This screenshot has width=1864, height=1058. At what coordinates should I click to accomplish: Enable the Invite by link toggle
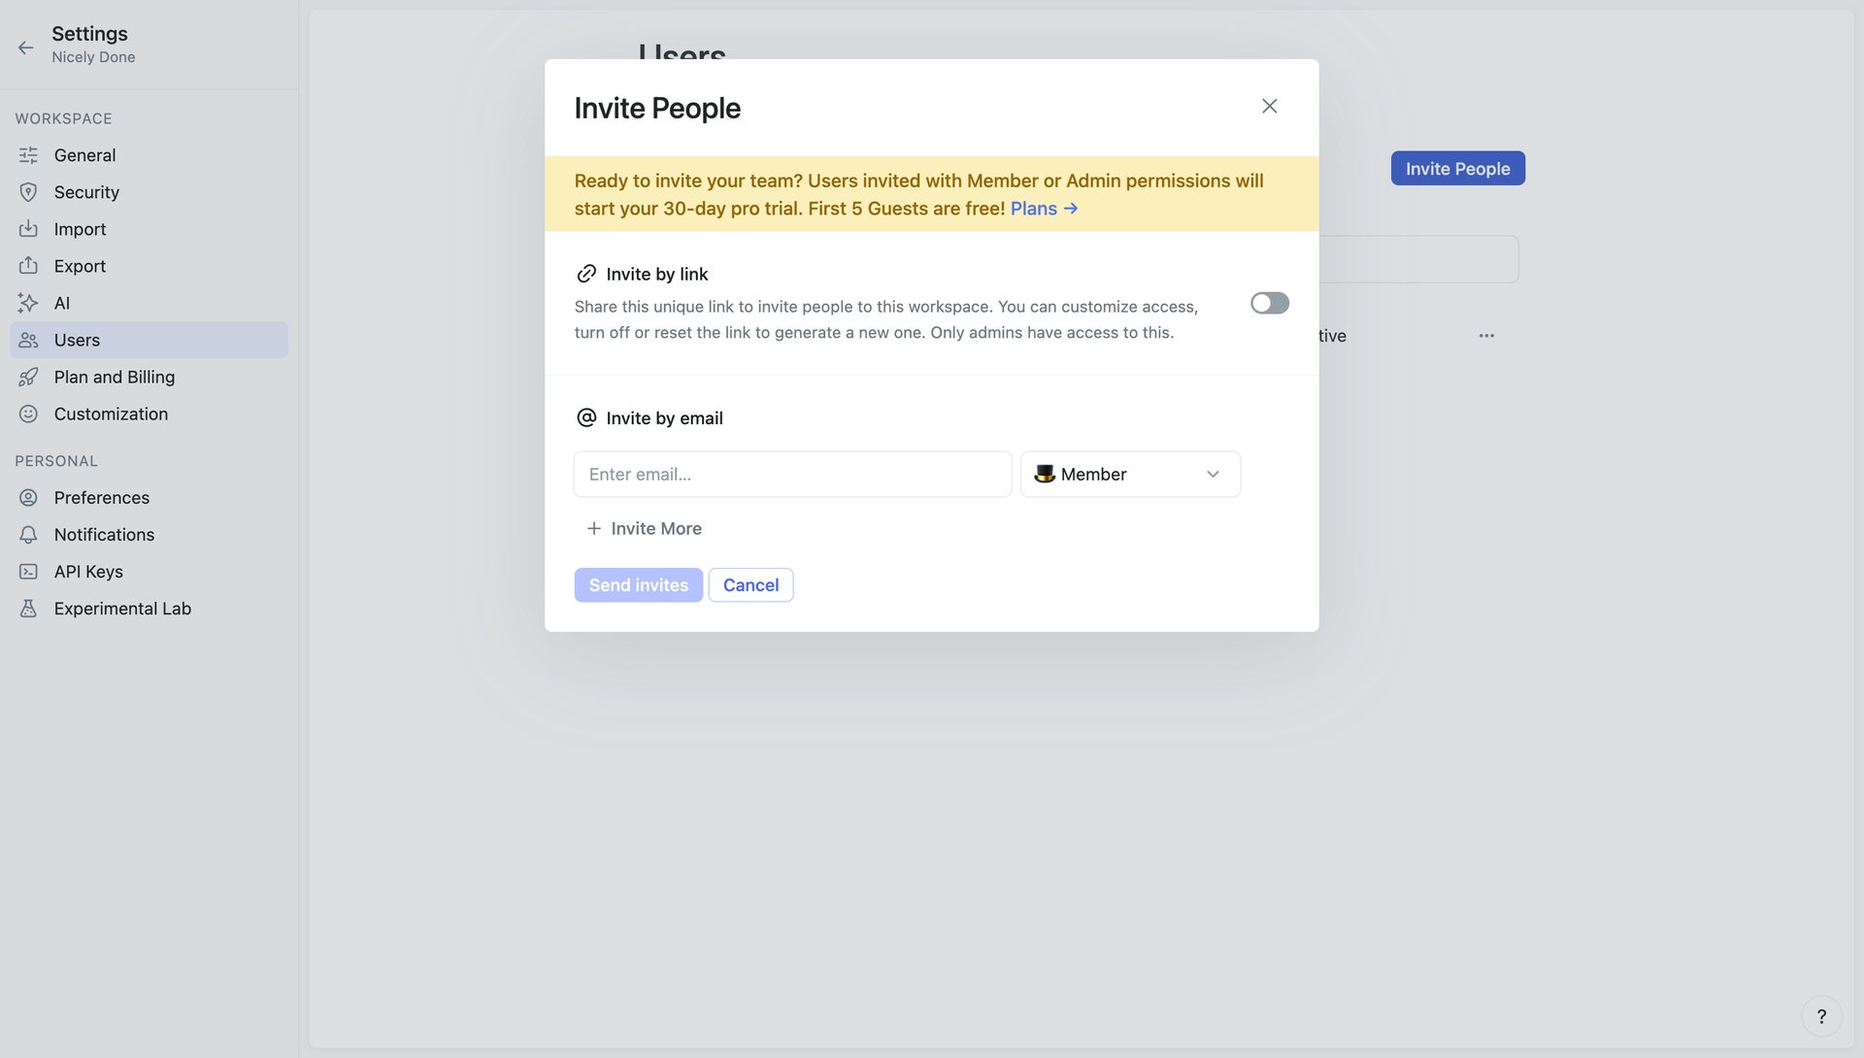click(1269, 303)
